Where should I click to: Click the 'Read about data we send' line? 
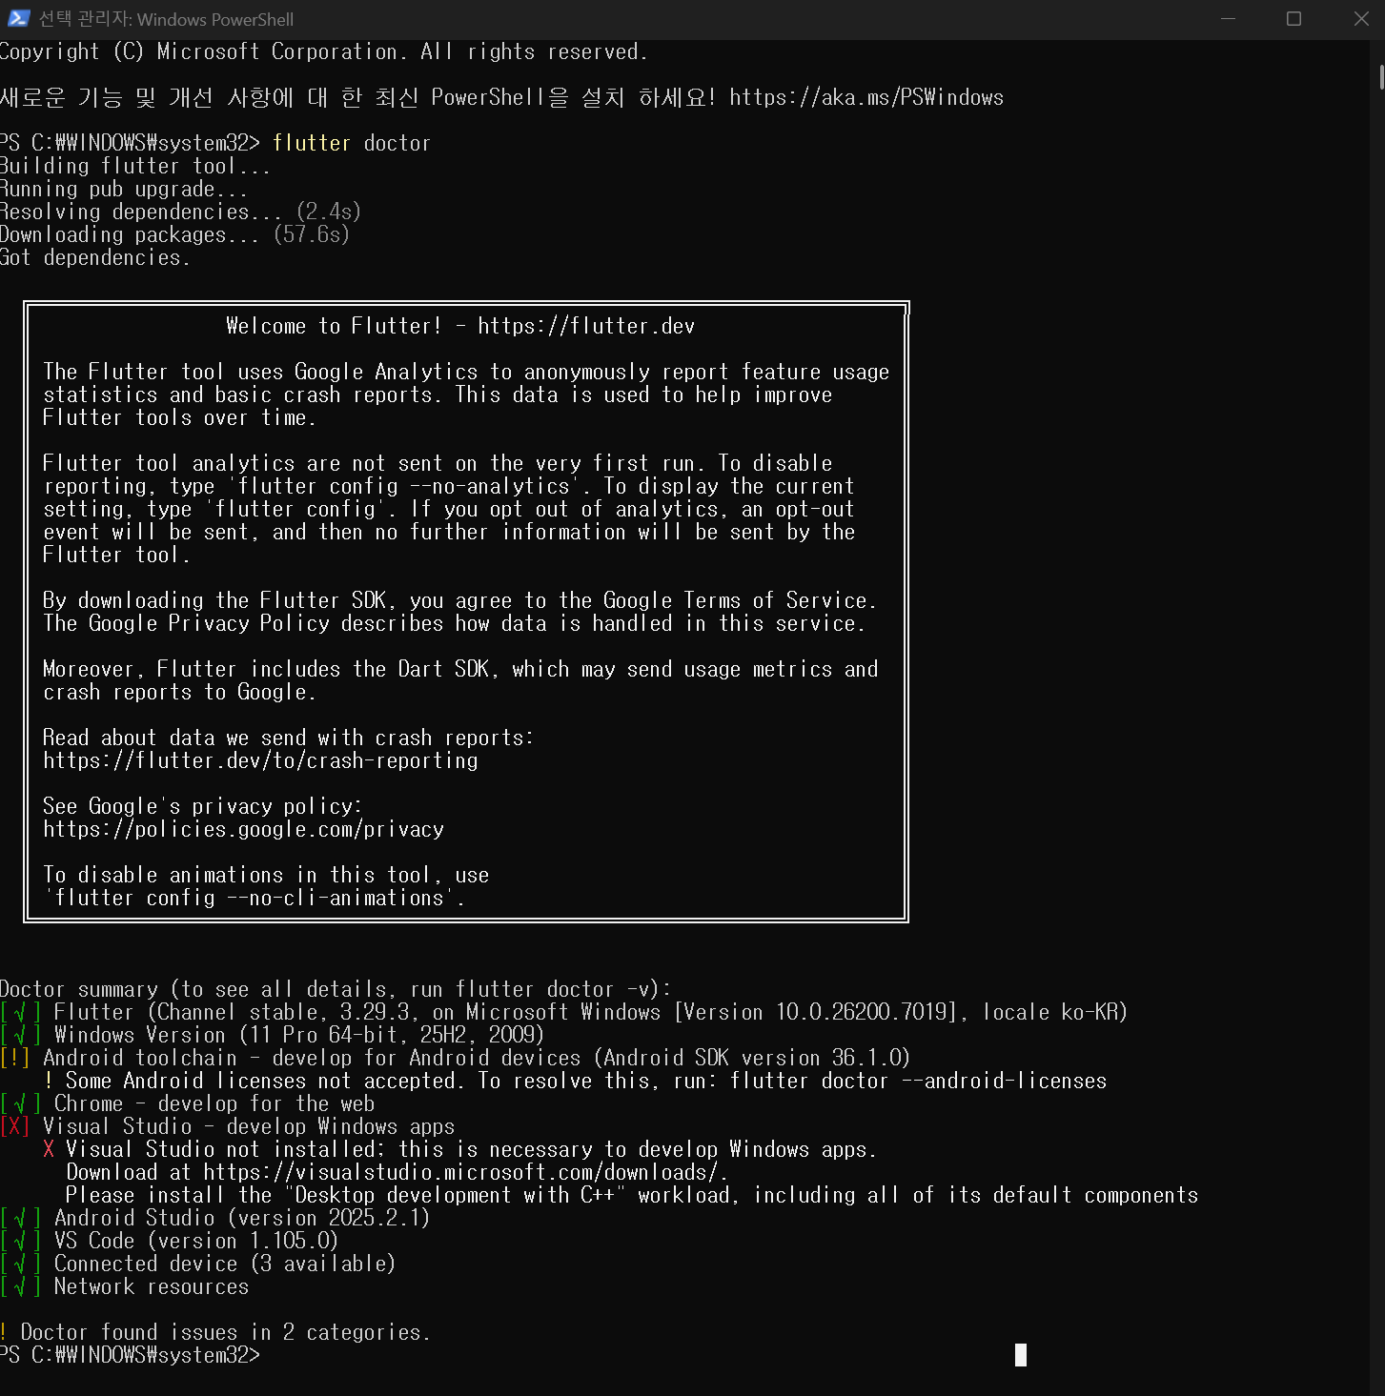click(288, 738)
